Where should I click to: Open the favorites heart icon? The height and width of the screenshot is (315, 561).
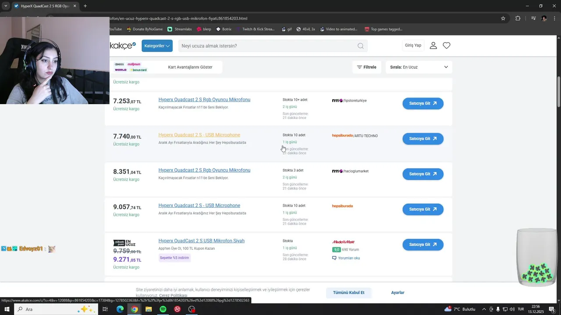(x=447, y=45)
